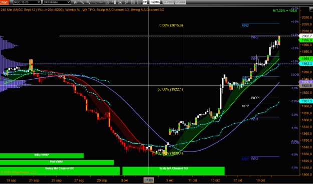Click the 25 sep date label
The image size is (313, 184).
pos(57,181)
